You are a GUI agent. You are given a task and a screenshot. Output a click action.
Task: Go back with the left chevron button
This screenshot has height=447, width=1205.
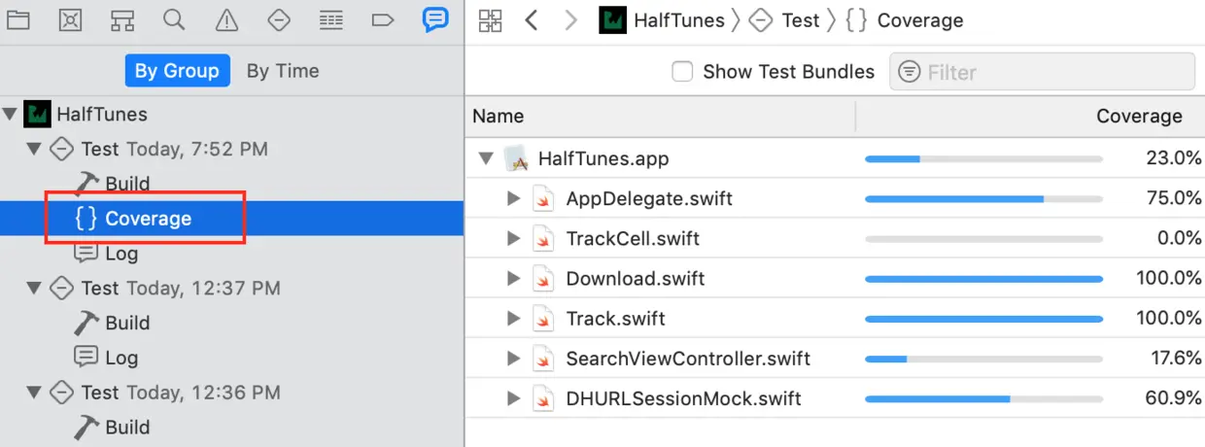click(532, 20)
